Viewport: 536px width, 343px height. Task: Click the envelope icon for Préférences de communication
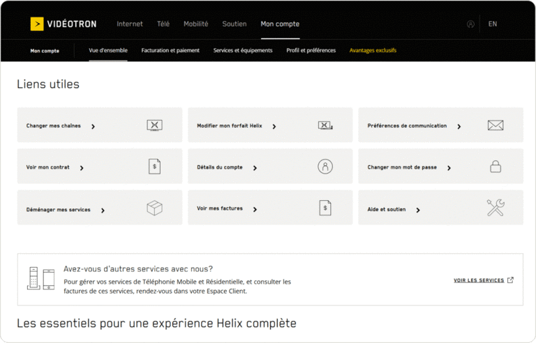[496, 125]
